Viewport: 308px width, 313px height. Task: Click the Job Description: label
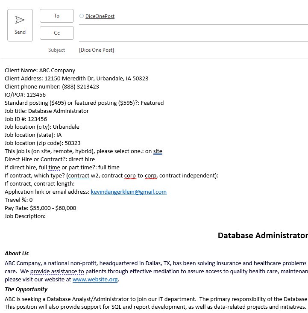[x=25, y=216]
